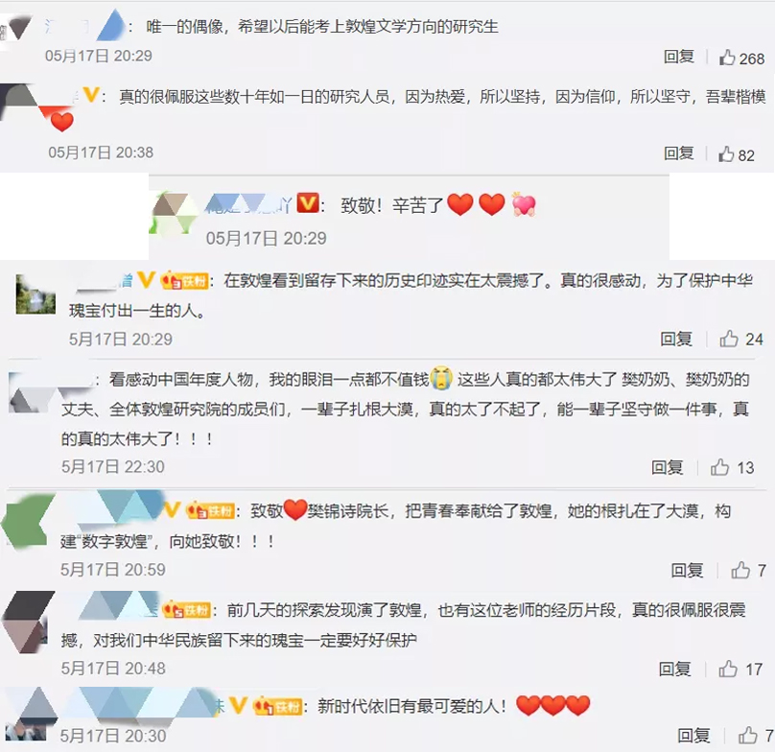This screenshot has height=752, width=775.
Task: Click timestamp 5月17日 20:59
Action: 113,570
